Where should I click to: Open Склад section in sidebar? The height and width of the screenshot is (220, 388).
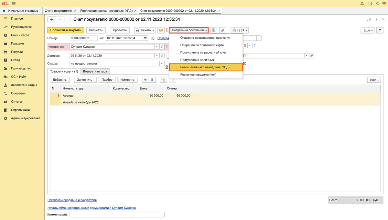coord(16,60)
